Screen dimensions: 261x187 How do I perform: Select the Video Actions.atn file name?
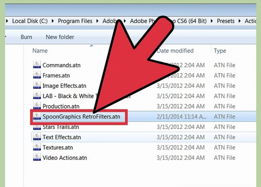64,158
